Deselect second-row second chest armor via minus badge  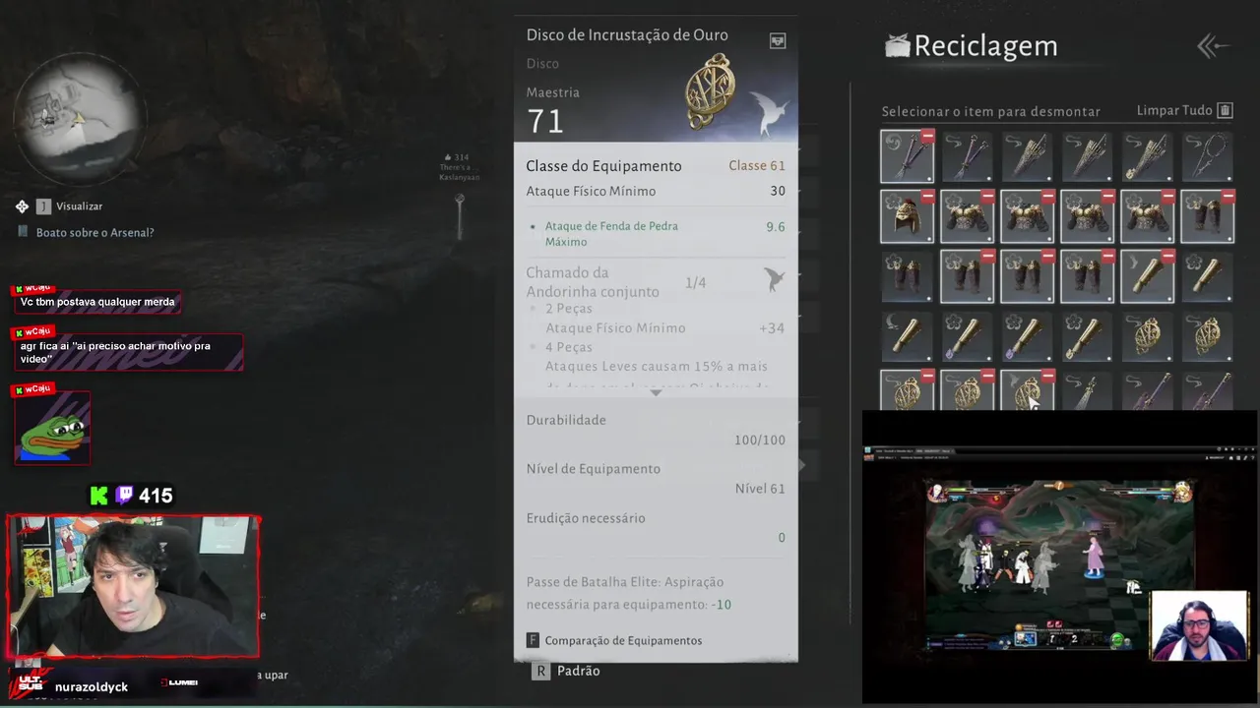(x=987, y=197)
